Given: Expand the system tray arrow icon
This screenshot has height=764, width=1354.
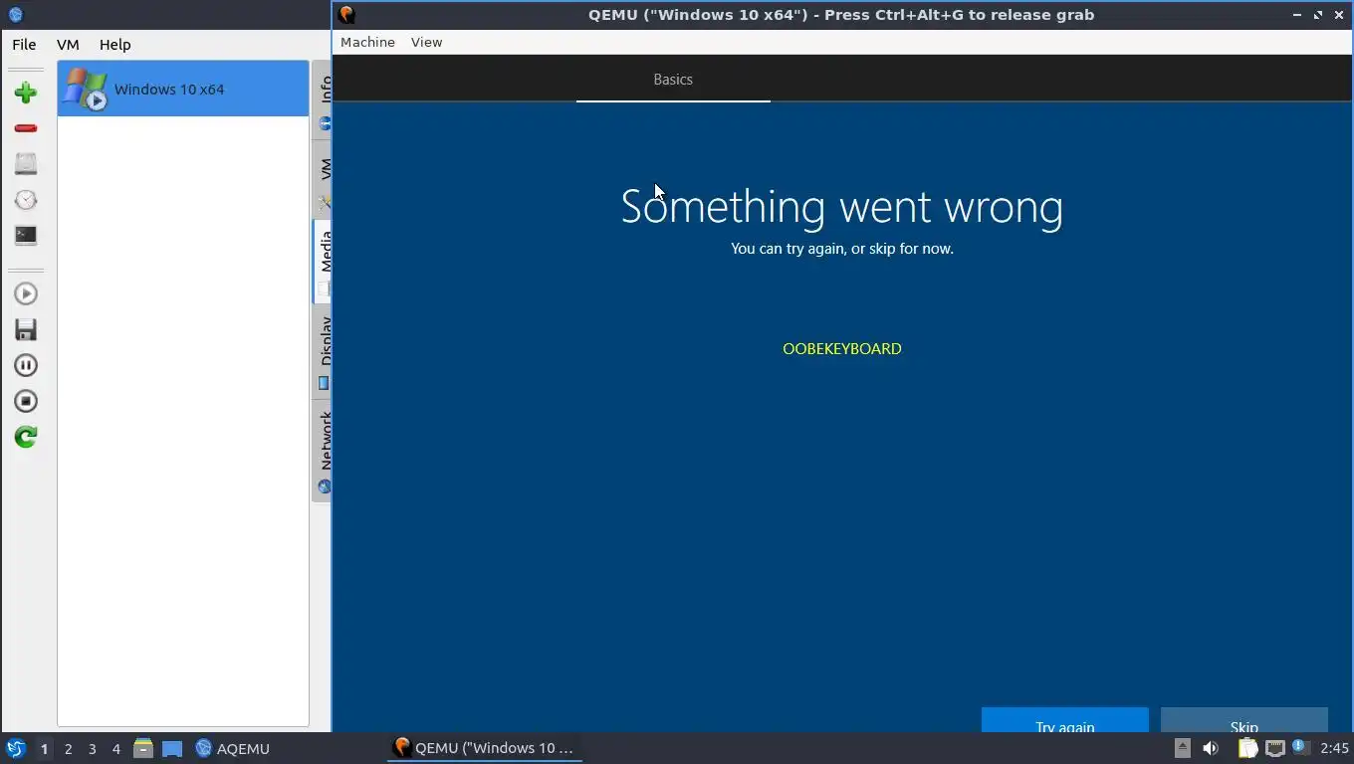Looking at the screenshot, I should [1183, 748].
